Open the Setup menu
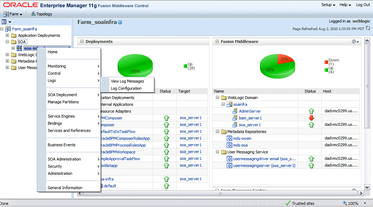 pos(328,5)
